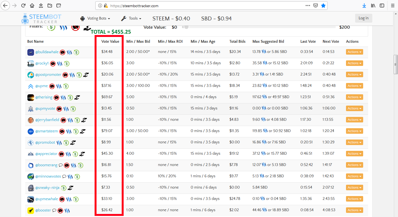398x217 pixels.
Task: Open Actions dropdown for @upmyvote
Action: tap(354, 108)
